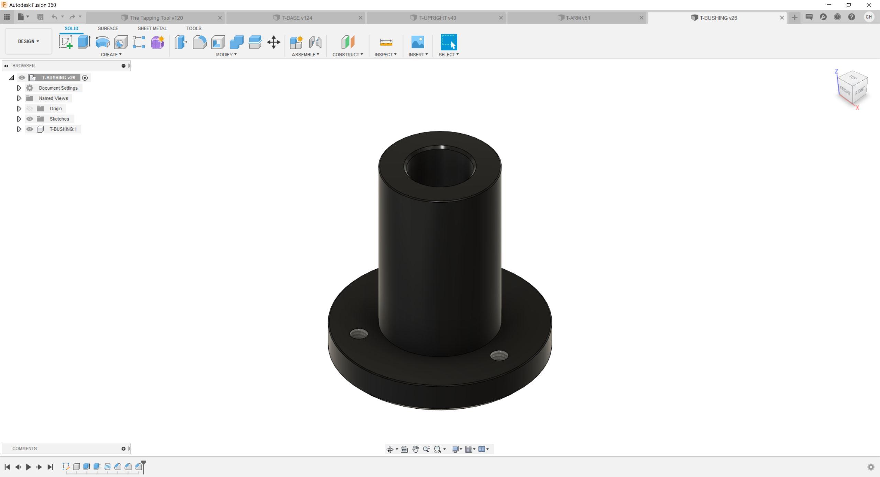
Task: Click the TOP face of view cube
Action: tap(853, 77)
